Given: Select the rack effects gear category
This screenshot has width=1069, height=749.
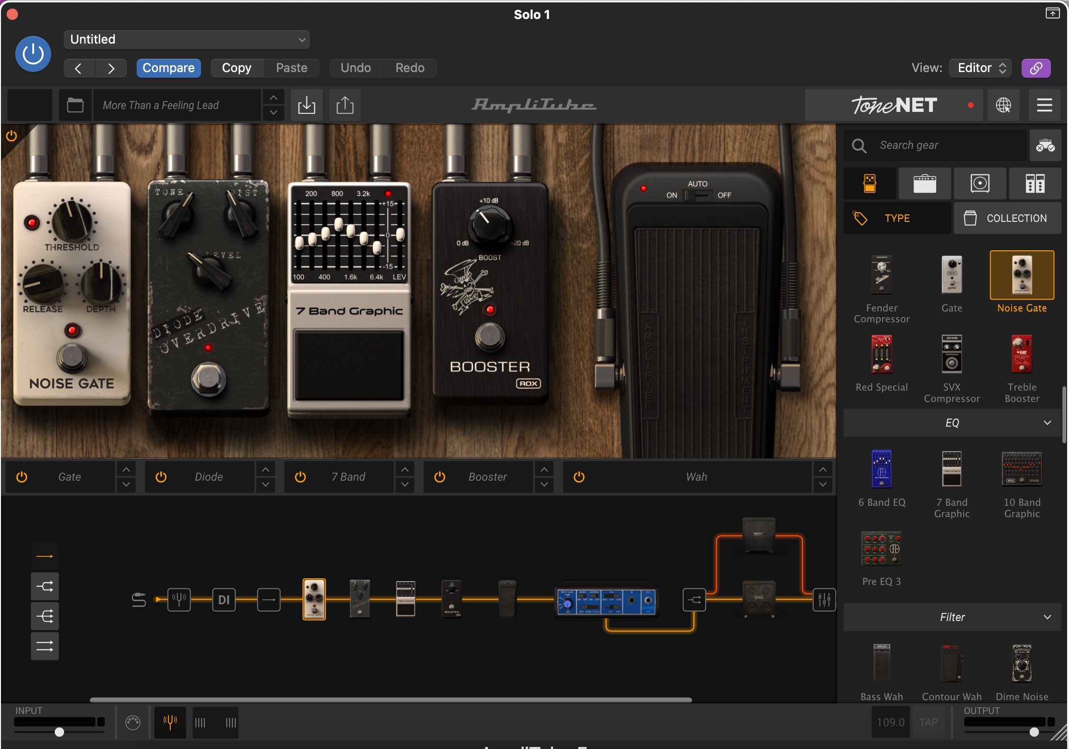Looking at the screenshot, I should 1035,183.
